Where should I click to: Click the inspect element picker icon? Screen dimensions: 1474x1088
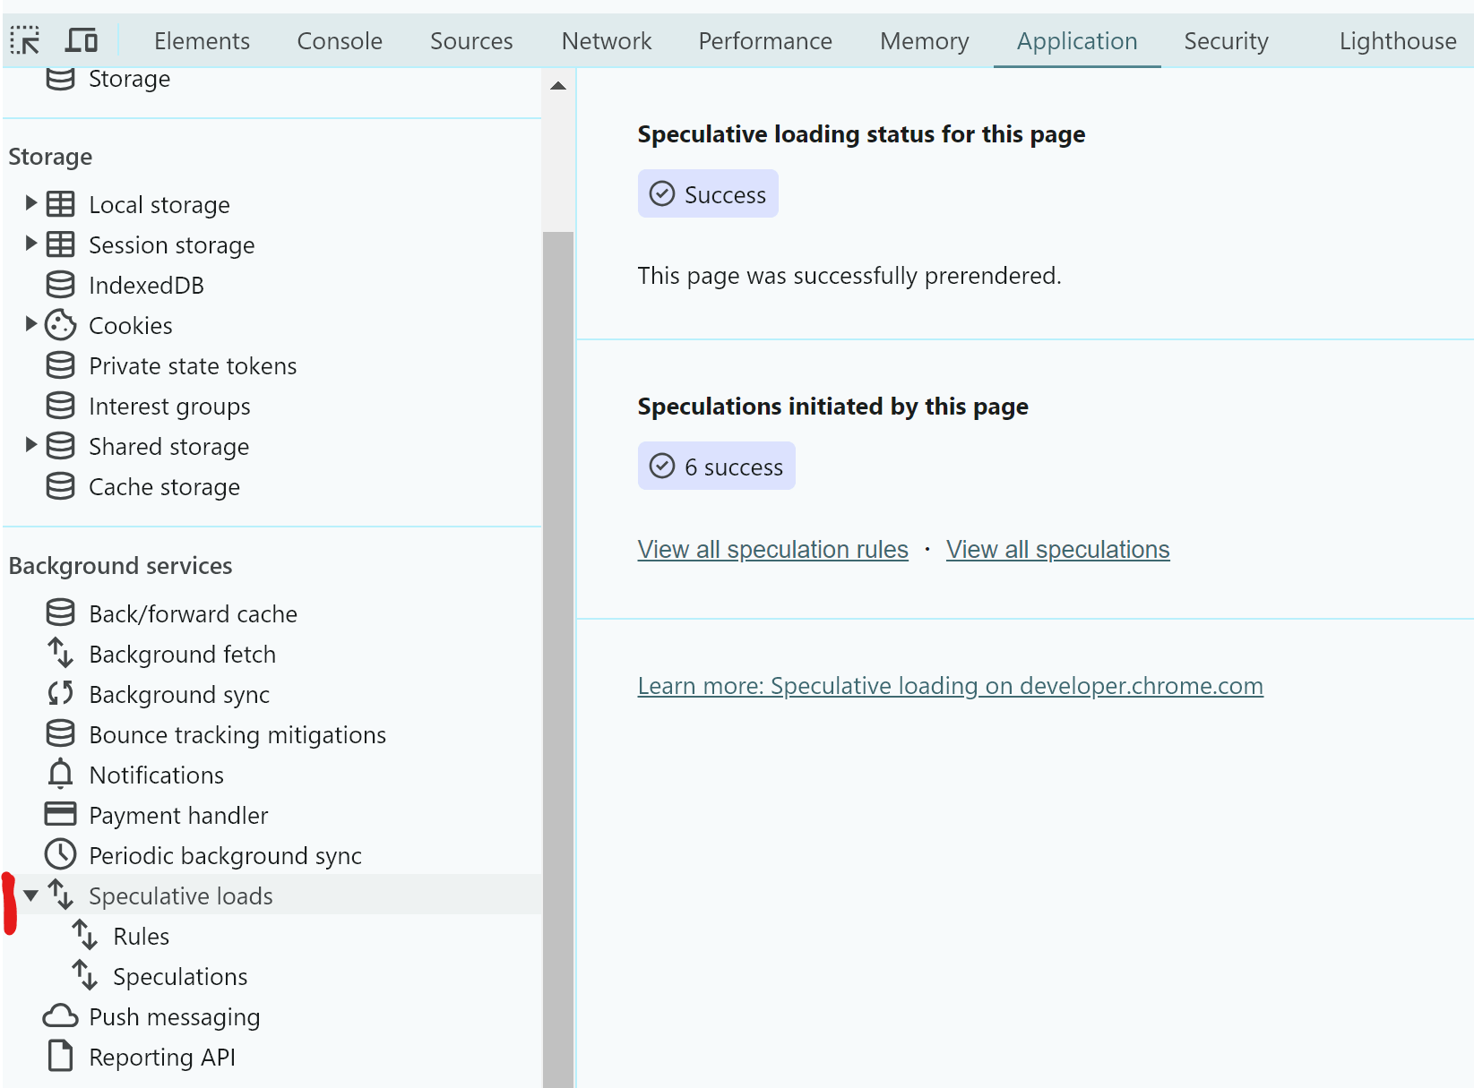pos(25,40)
